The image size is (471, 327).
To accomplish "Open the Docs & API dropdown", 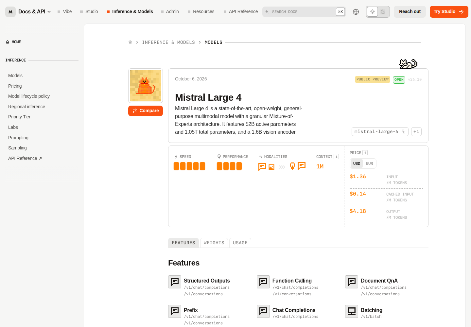I will [x=35, y=12].
